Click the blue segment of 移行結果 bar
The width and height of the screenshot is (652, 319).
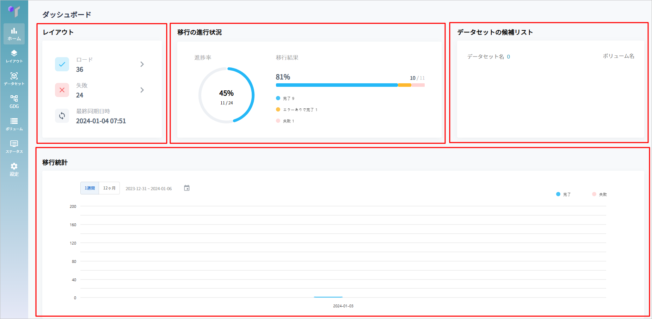pos(337,85)
